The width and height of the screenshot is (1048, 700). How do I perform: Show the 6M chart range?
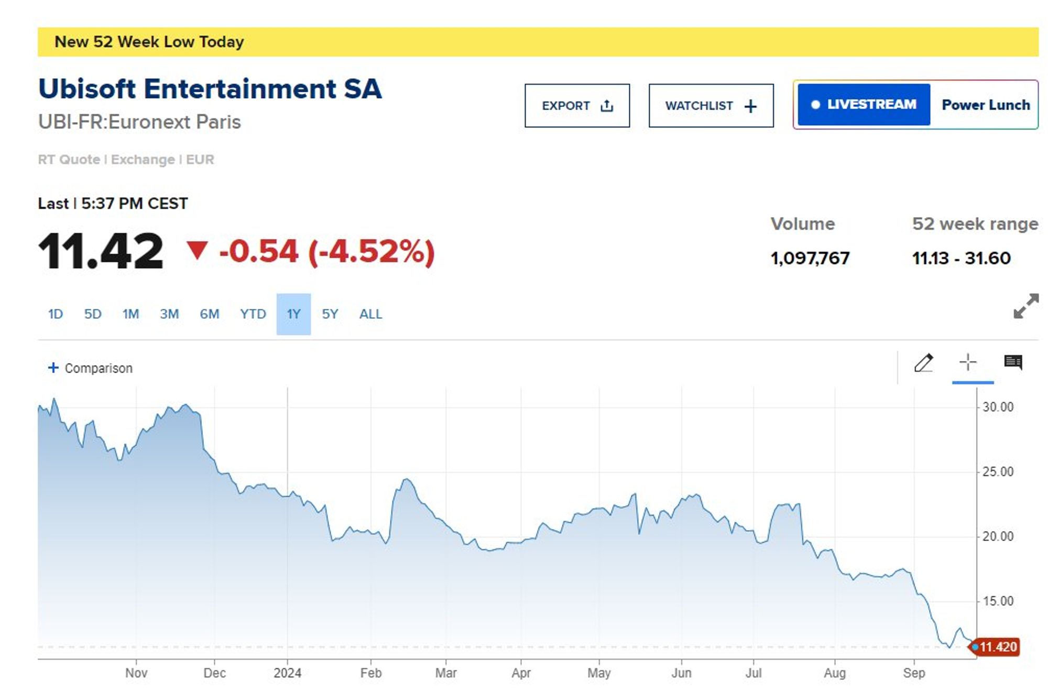[x=209, y=314]
